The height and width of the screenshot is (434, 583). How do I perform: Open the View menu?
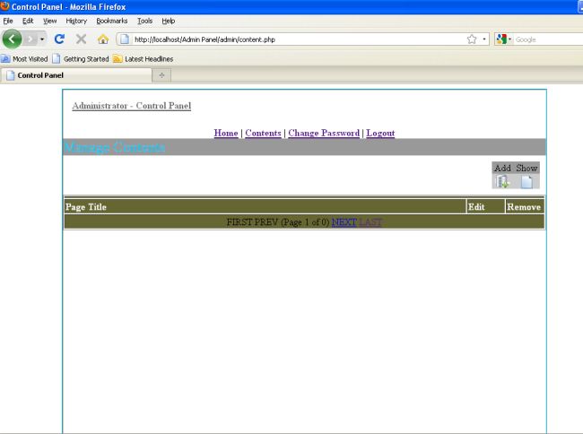50,21
